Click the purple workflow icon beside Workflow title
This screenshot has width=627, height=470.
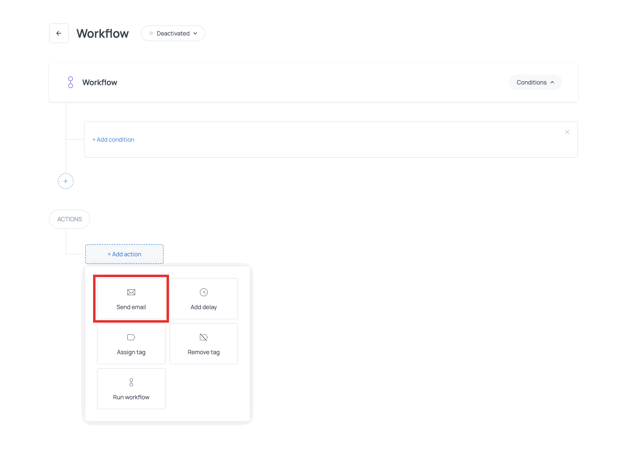pos(70,82)
